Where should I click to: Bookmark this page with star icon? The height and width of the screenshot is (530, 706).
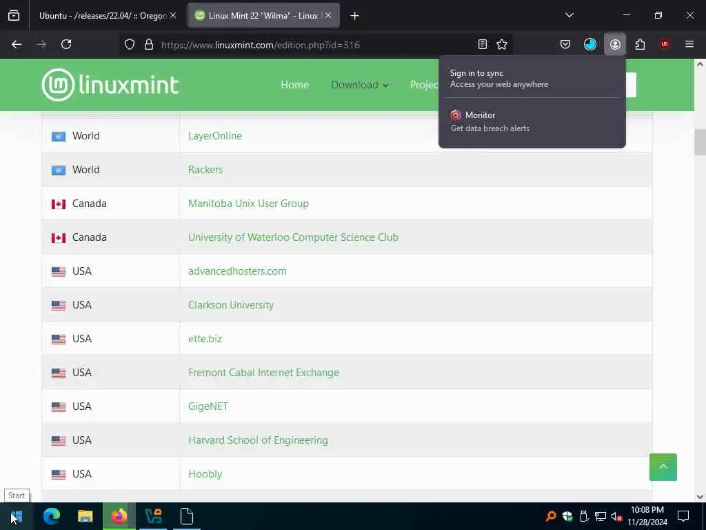(502, 44)
